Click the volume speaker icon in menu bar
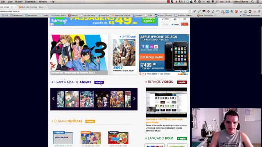This screenshot has width=262, height=147. coord(208,2)
